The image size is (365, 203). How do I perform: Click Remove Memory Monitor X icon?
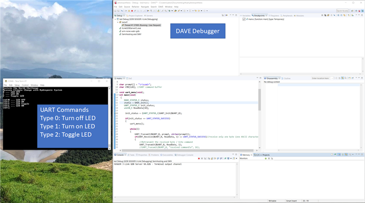[269, 159]
